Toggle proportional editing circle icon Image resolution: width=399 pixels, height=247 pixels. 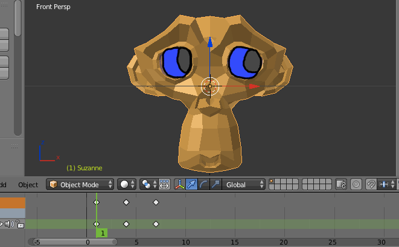pyautogui.click(x=356, y=184)
